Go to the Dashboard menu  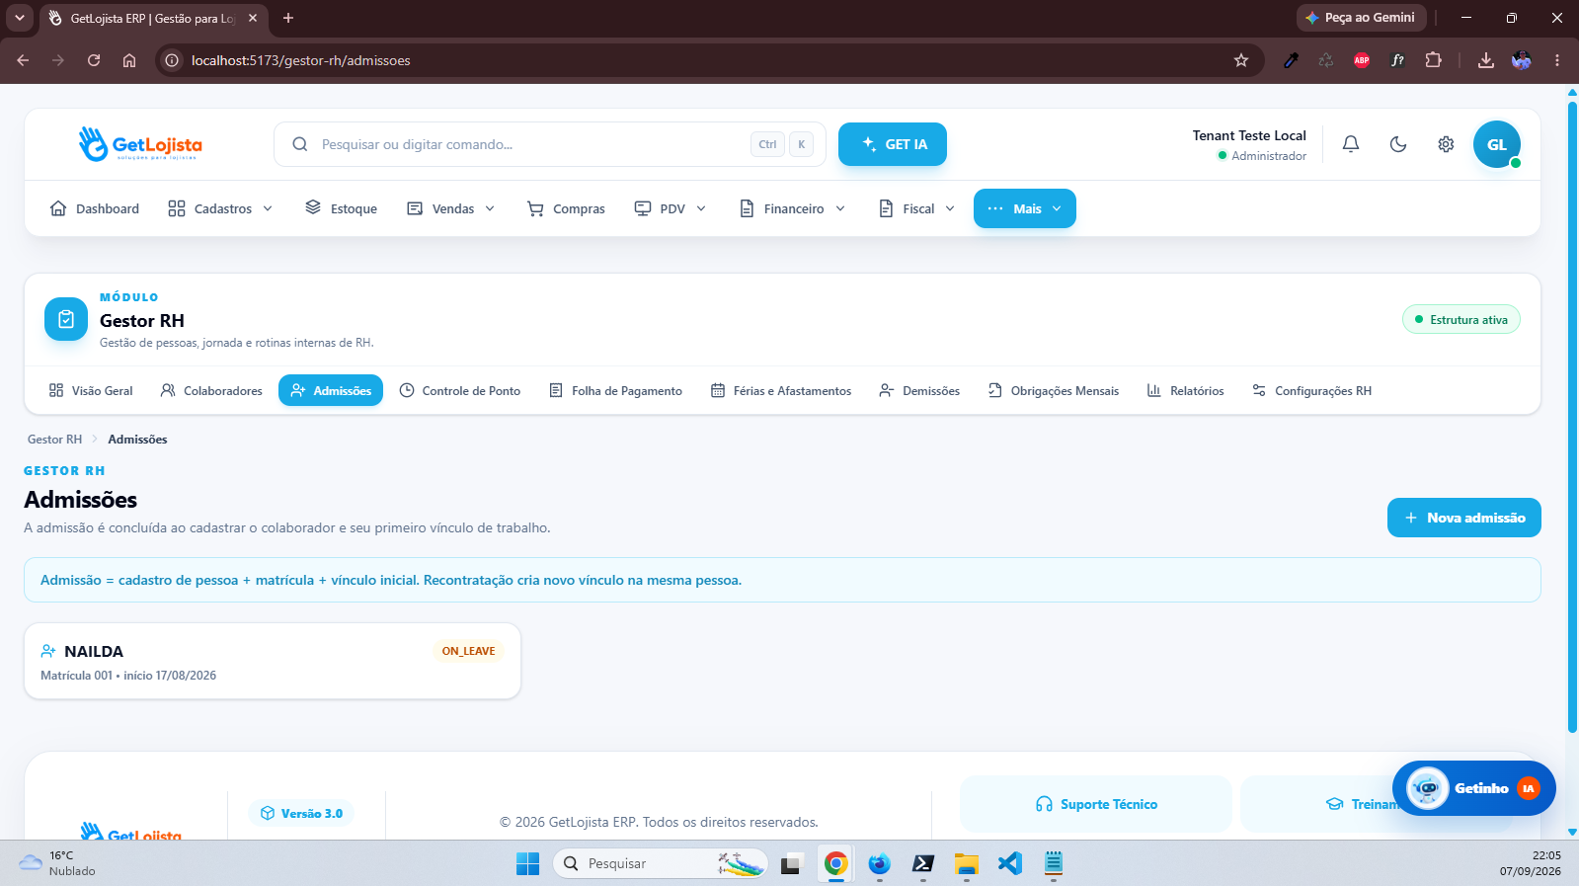coord(95,208)
